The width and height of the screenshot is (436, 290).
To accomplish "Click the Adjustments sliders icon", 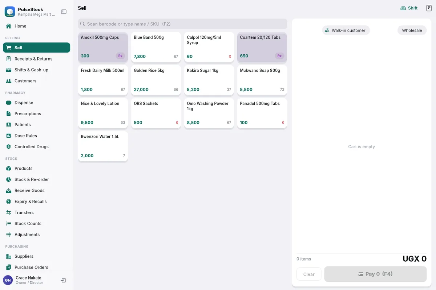I will (x=9, y=235).
